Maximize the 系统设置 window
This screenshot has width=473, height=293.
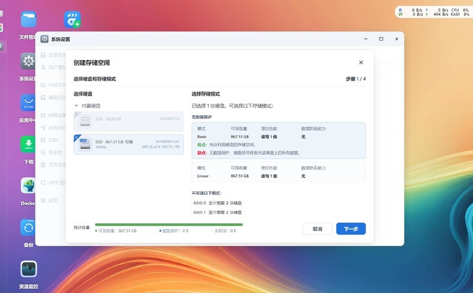point(381,39)
